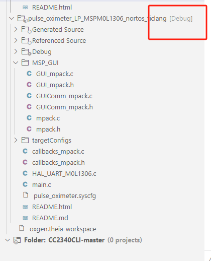Click the header icon beside callbacks_mpack.h
Image resolution: width=211 pixels, height=261 pixels.
25,162
